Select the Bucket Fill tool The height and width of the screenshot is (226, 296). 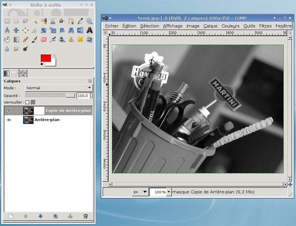coord(7,39)
